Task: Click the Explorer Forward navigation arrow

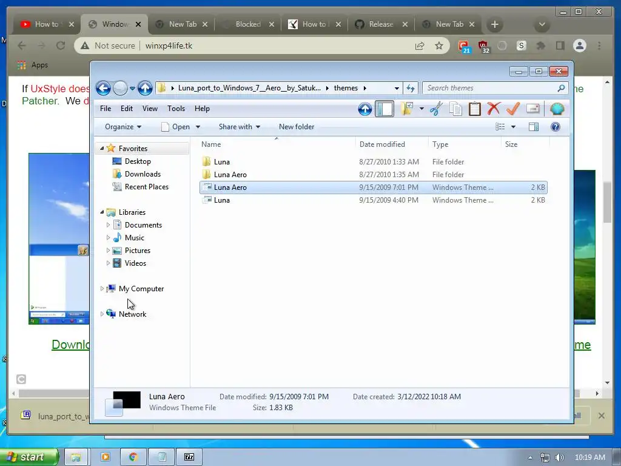Action: [121, 88]
